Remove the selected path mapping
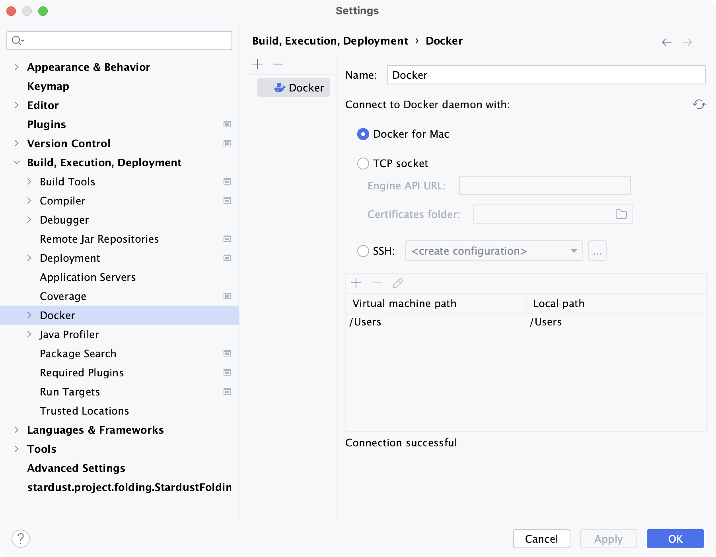 (x=377, y=283)
